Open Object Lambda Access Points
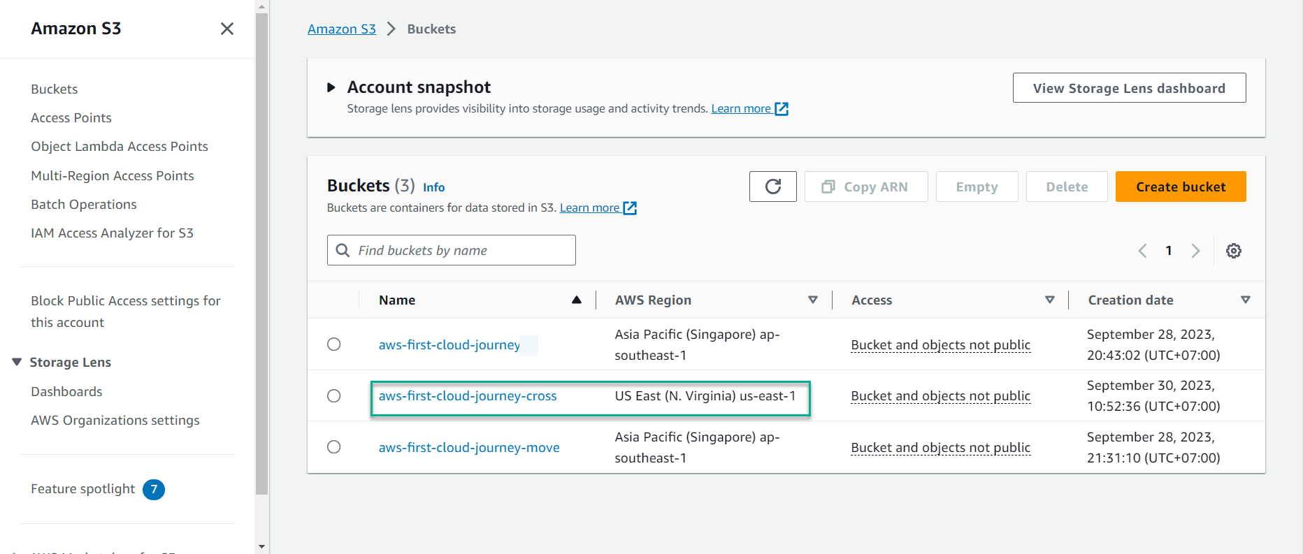This screenshot has width=1303, height=554. [x=120, y=147]
